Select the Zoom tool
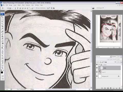The height and width of the screenshot is (92, 123). [x=2, y=68]
